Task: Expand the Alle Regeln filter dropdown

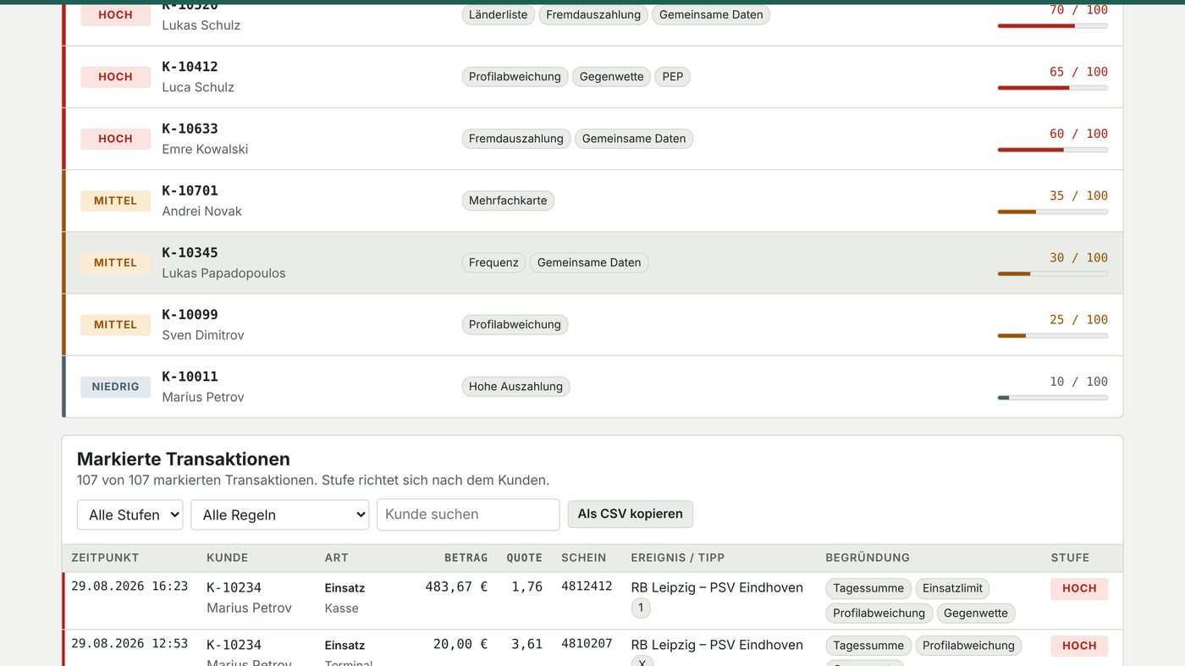Action: tap(279, 515)
